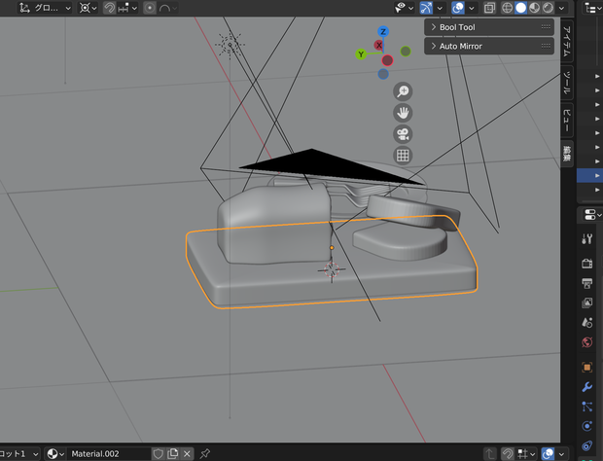Image resolution: width=603 pixels, height=461 pixels.
Task: Switch orthographic/perspective grid icon
Action: (x=403, y=156)
